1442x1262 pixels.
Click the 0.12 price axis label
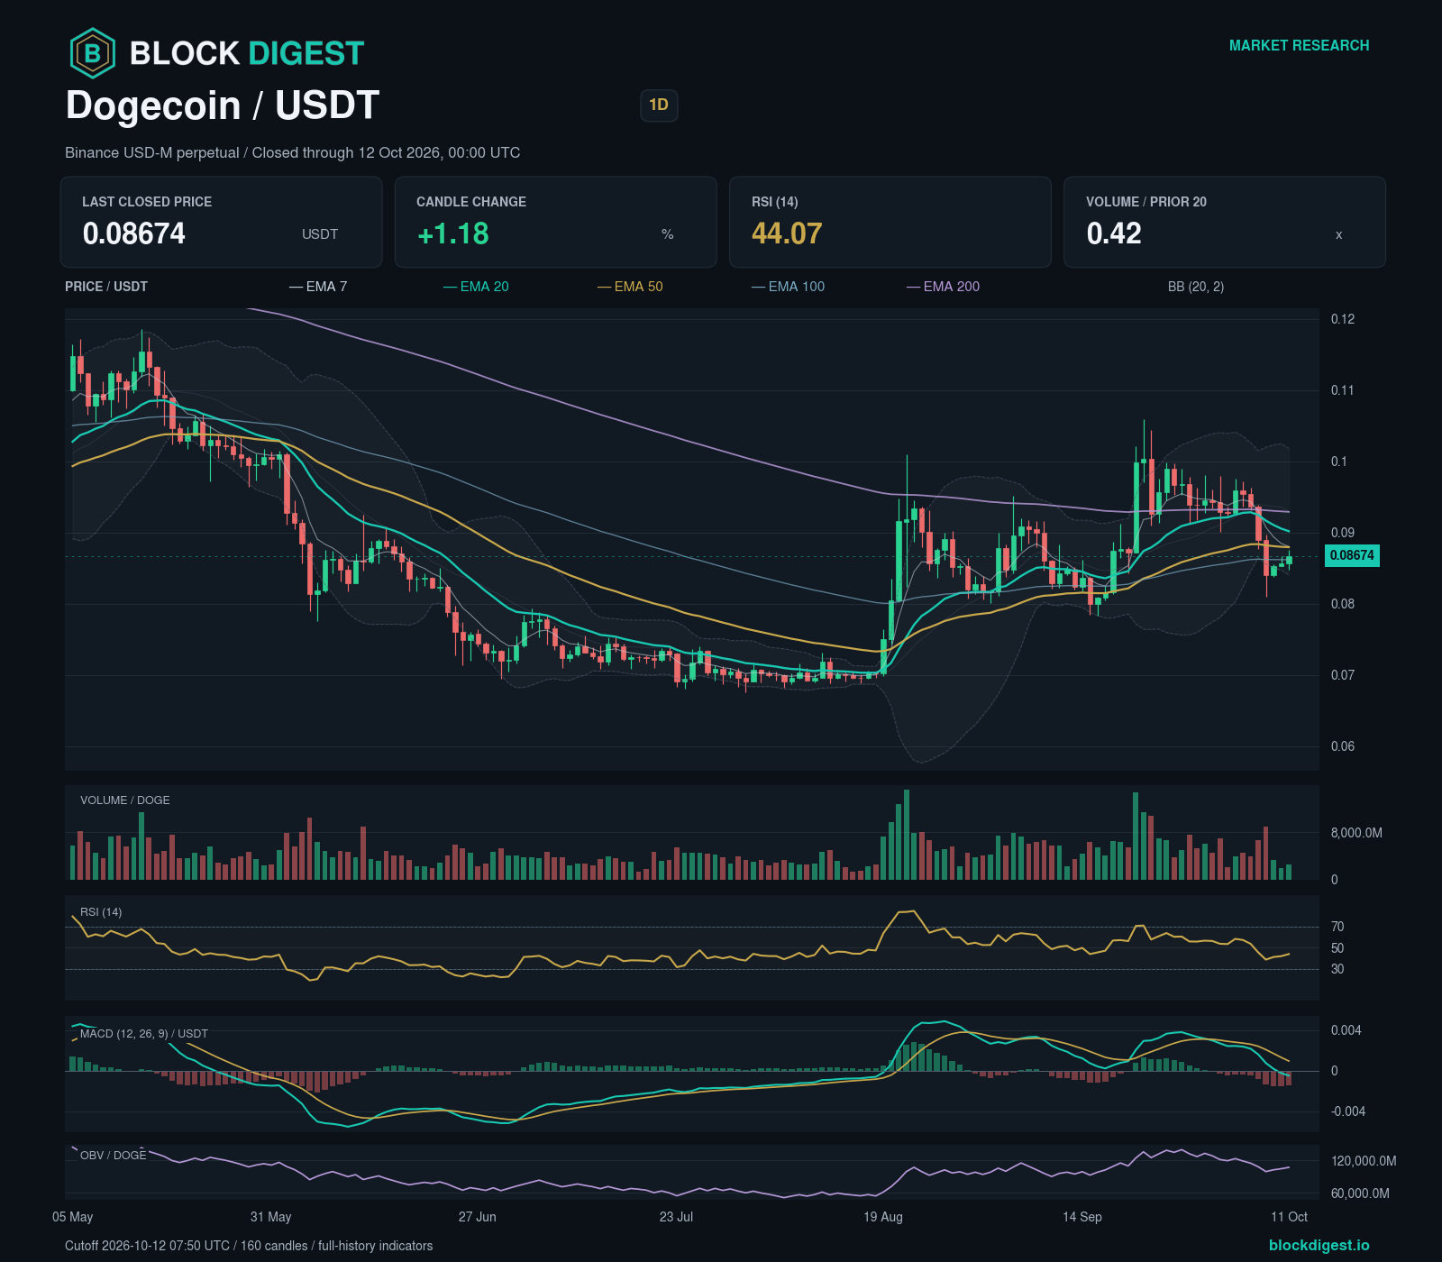pos(1343,319)
